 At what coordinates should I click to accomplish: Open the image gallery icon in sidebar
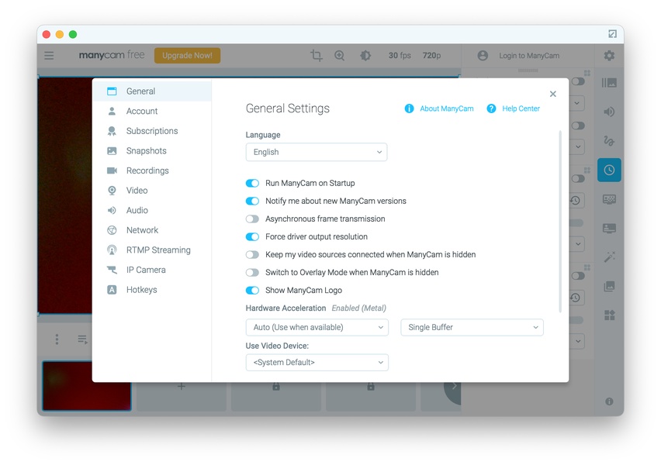coord(609,287)
